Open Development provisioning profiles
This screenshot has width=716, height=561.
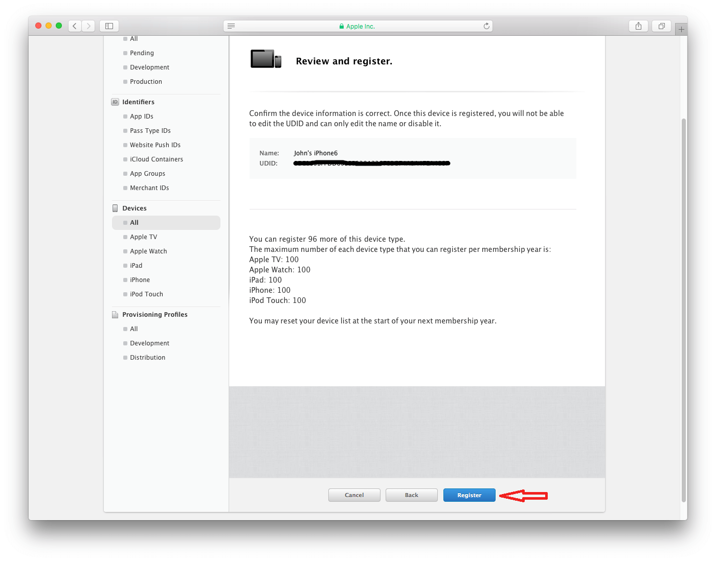click(149, 343)
